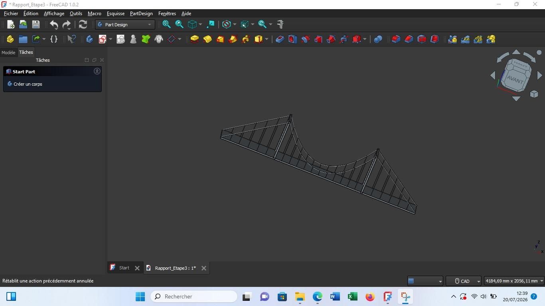Select the Additive Helix tool
545x306 pixels.
245,39
